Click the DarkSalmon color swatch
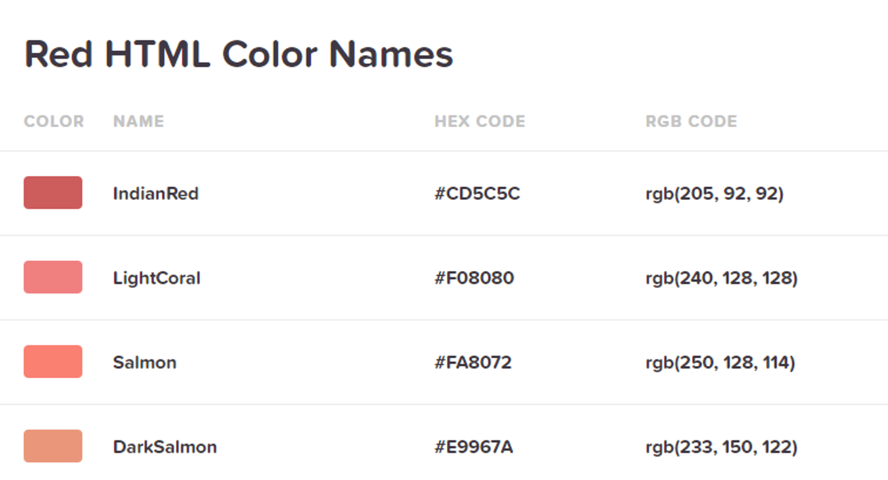Screen dimensions: 888x480 coord(53,446)
